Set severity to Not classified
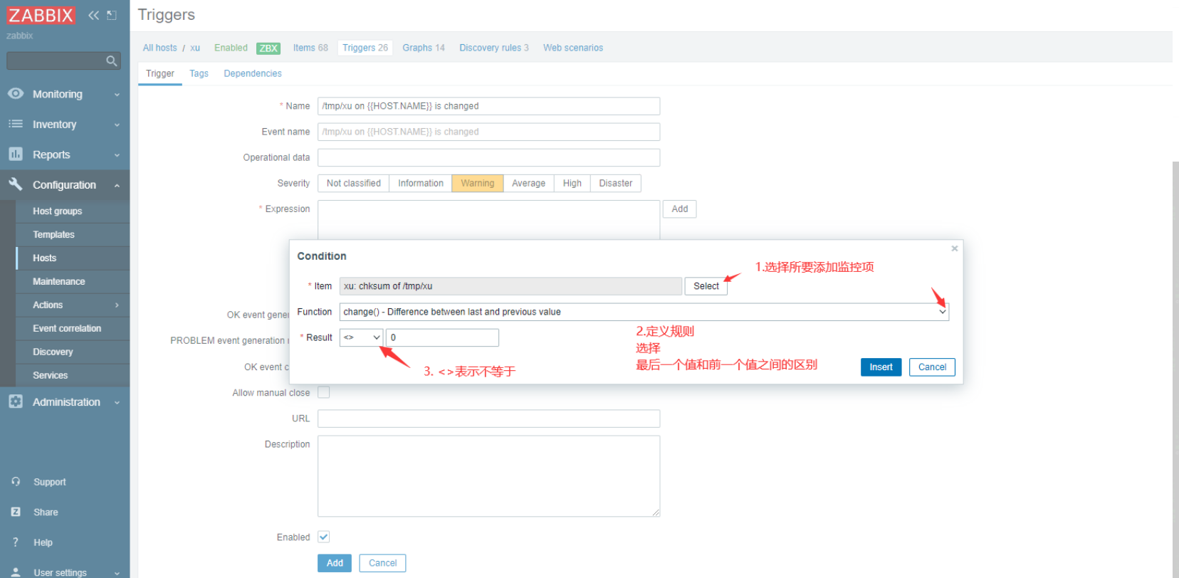Viewport: 1179px width, 578px height. pos(353,184)
